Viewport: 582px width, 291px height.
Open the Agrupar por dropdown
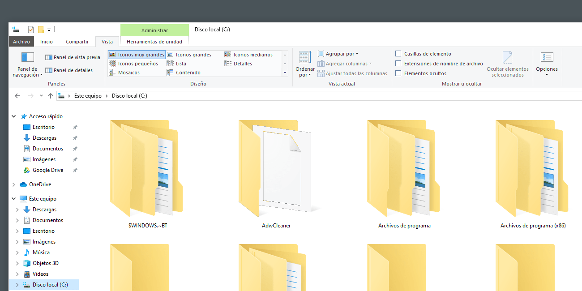[338, 54]
